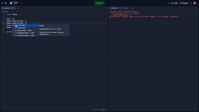Add a new tab in the editor pane
Screen dimensions: 199x112
[18, 8]
